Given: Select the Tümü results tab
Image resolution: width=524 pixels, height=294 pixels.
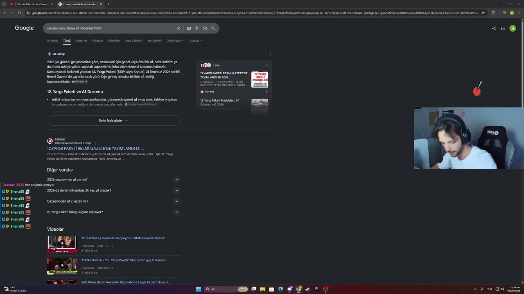Looking at the screenshot, I should pyautogui.click(x=67, y=41).
